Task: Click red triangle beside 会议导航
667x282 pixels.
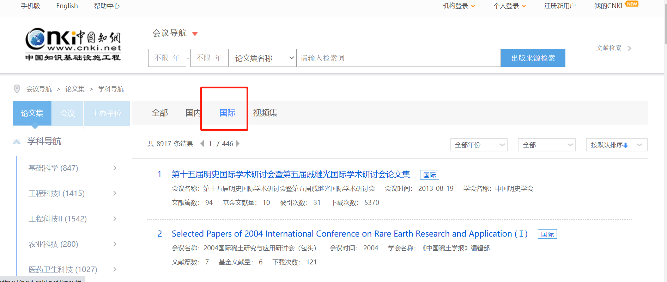Action: (x=195, y=34)
